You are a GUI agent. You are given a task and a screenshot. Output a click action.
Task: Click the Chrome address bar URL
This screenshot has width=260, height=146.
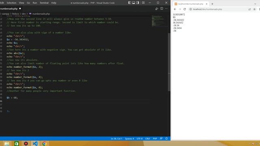pos(208,9)
